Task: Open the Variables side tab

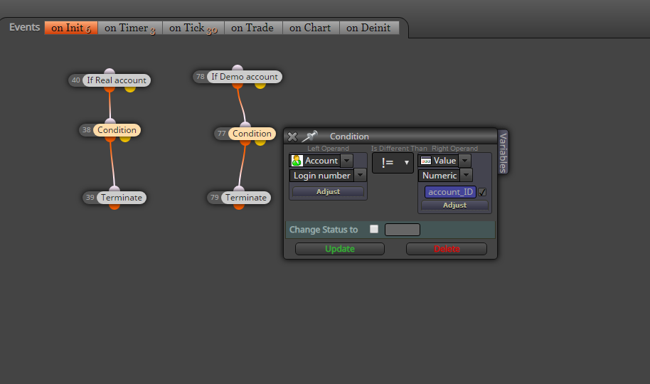Action: (x=503, y=152)
